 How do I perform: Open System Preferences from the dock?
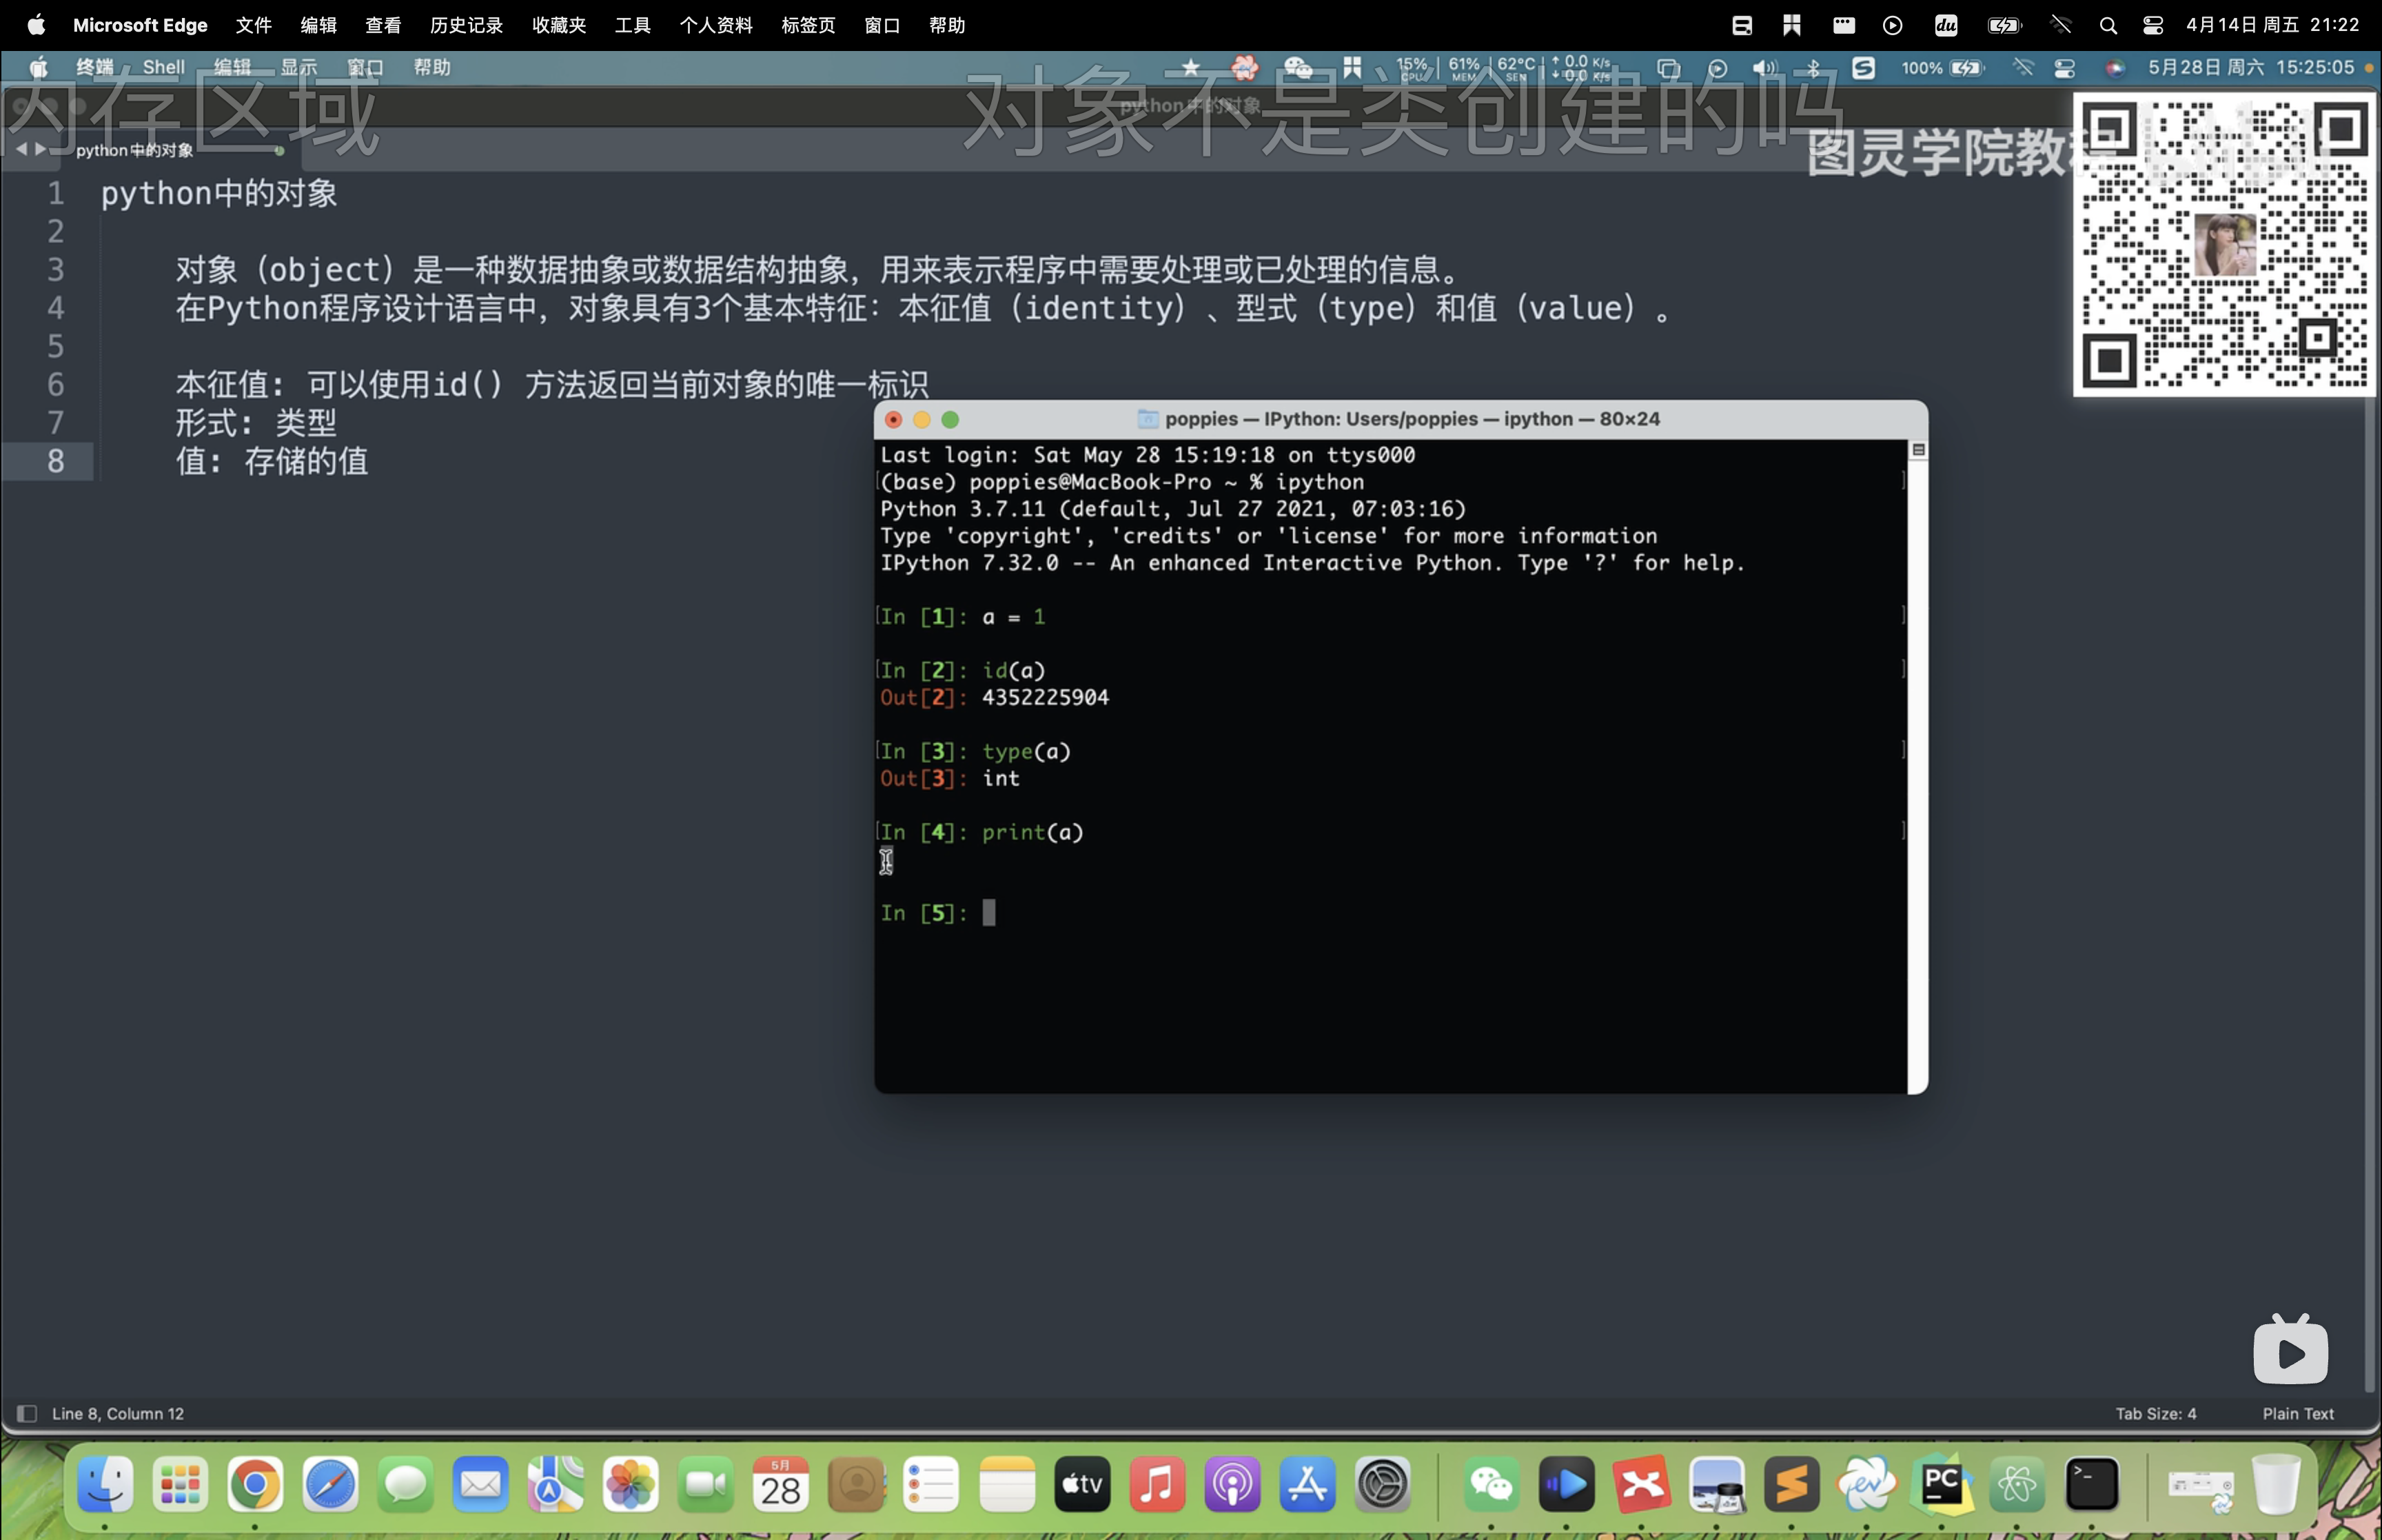click(x=1383, y=1484)
